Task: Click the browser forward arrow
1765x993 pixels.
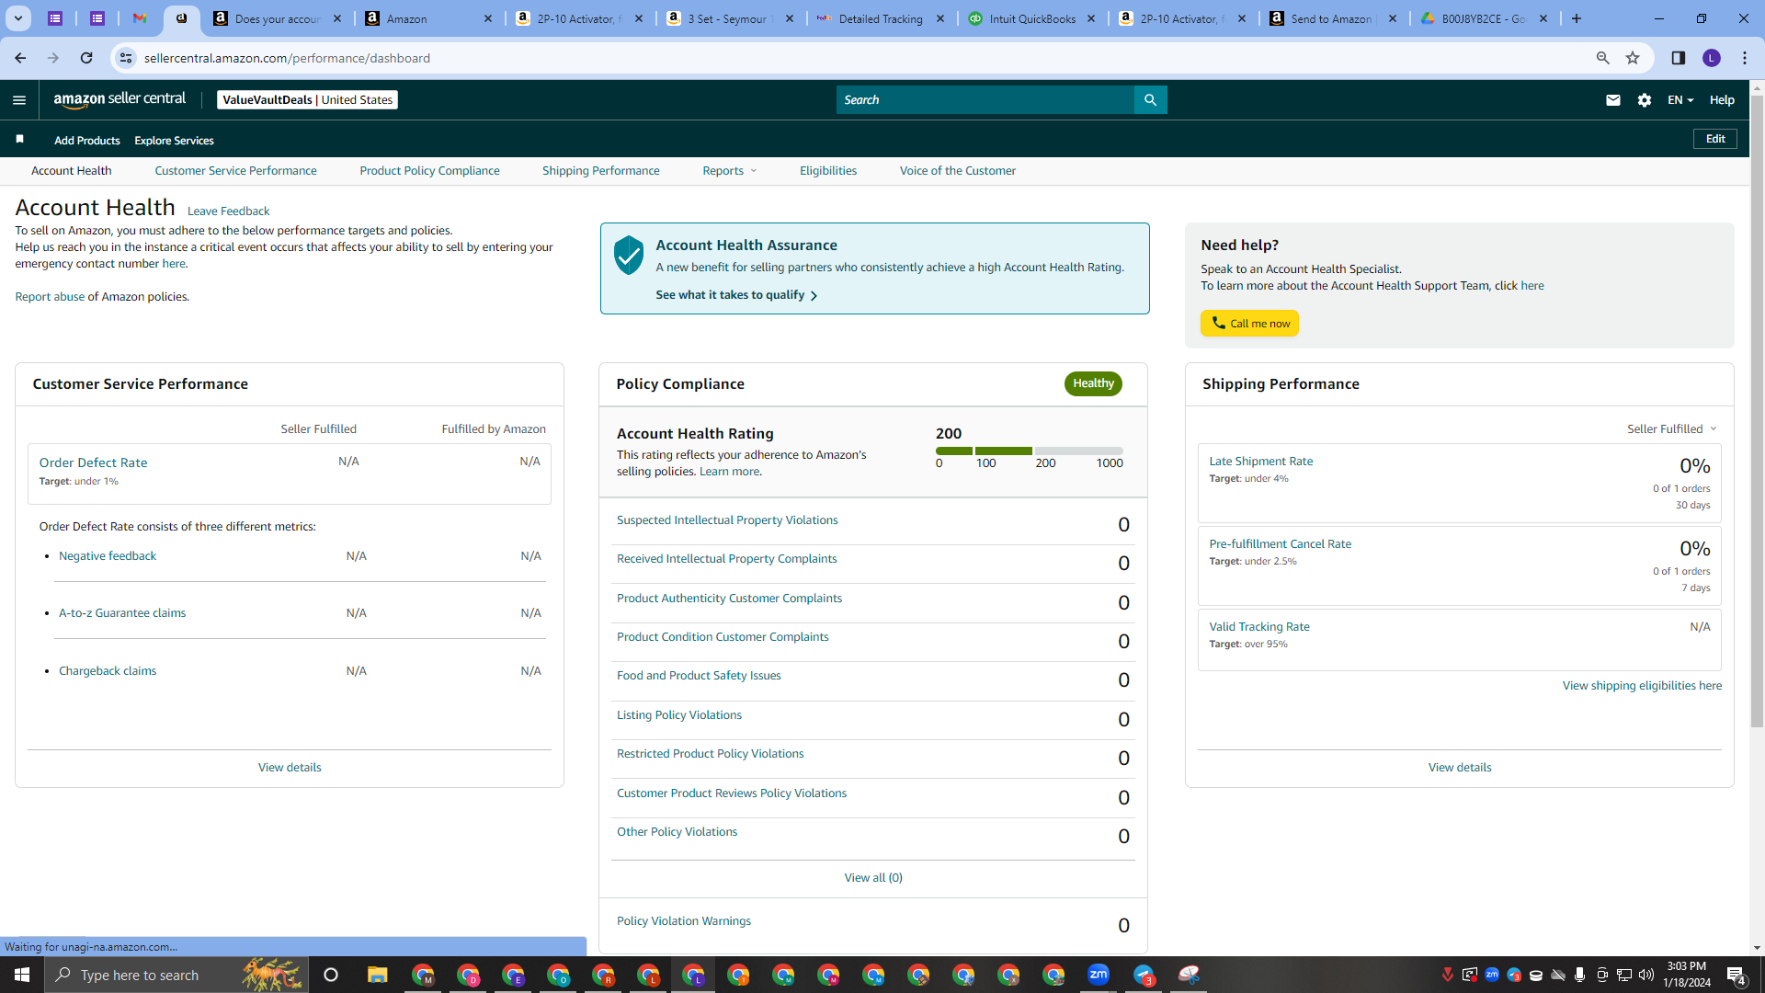Action: tap(53, 58)
